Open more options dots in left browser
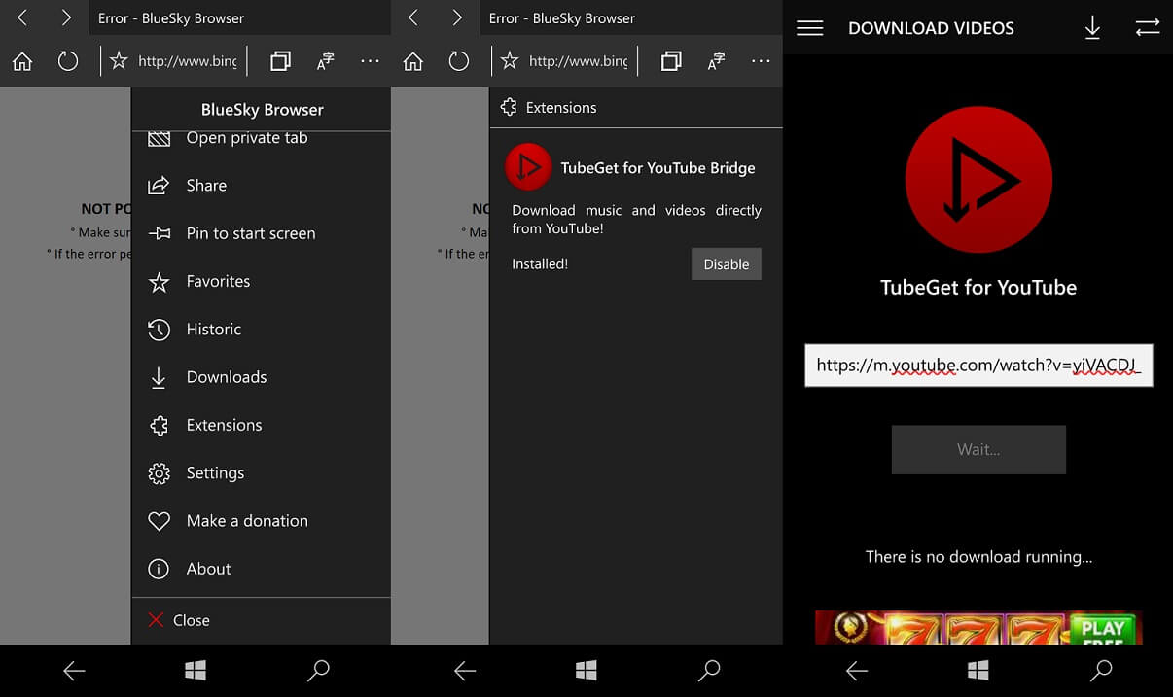 [371, 61]
